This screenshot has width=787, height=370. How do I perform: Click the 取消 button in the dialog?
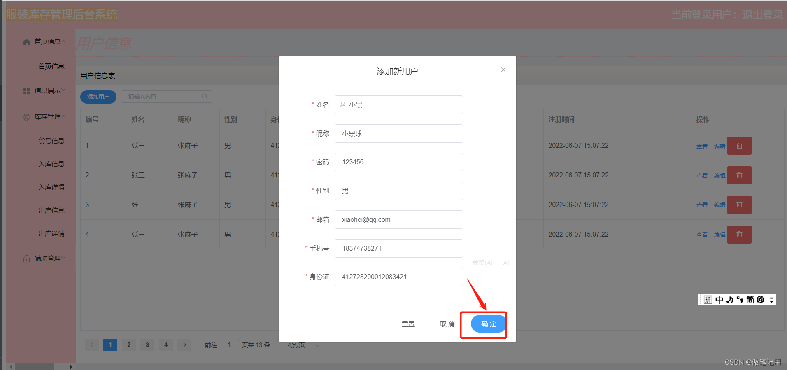[447, 324]
